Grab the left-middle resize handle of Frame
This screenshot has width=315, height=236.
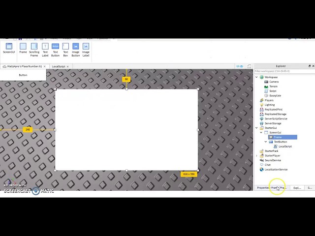pyautogui.click(x=55, y=130)
